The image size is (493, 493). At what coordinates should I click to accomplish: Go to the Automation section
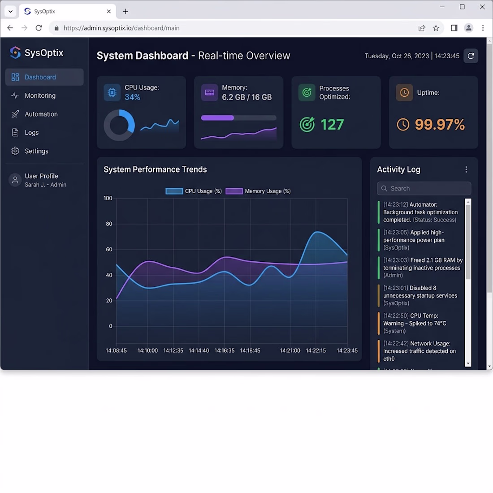41,114
